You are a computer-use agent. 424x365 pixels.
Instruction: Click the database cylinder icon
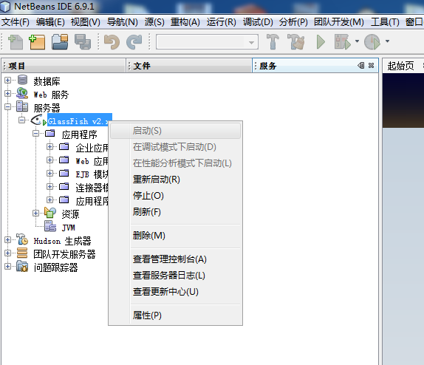tap(22, 80)
